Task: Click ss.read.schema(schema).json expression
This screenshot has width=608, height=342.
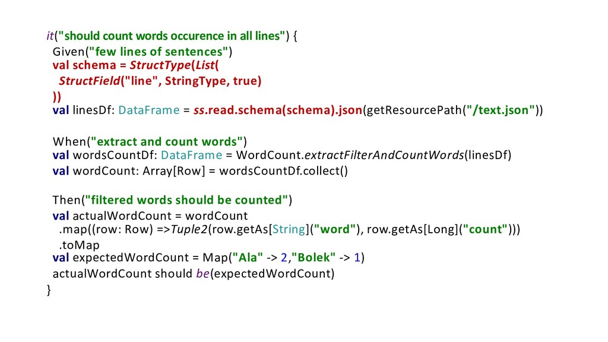Action: pyautogui.click(x=278, y=110)
